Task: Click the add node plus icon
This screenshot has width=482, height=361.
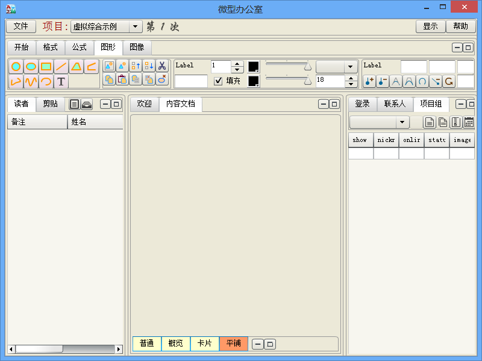Action: (369, 81)
